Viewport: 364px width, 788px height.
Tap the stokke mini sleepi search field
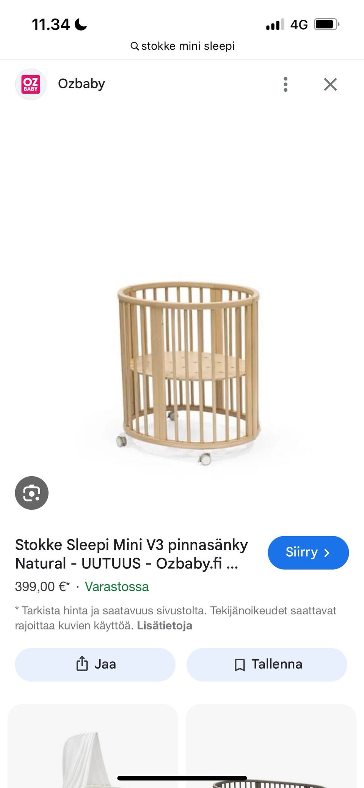(182, 46)
